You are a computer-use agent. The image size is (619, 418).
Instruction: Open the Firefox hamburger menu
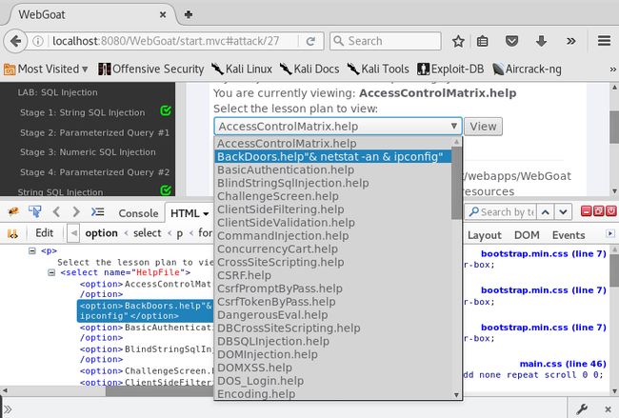[x=605, y=41]
